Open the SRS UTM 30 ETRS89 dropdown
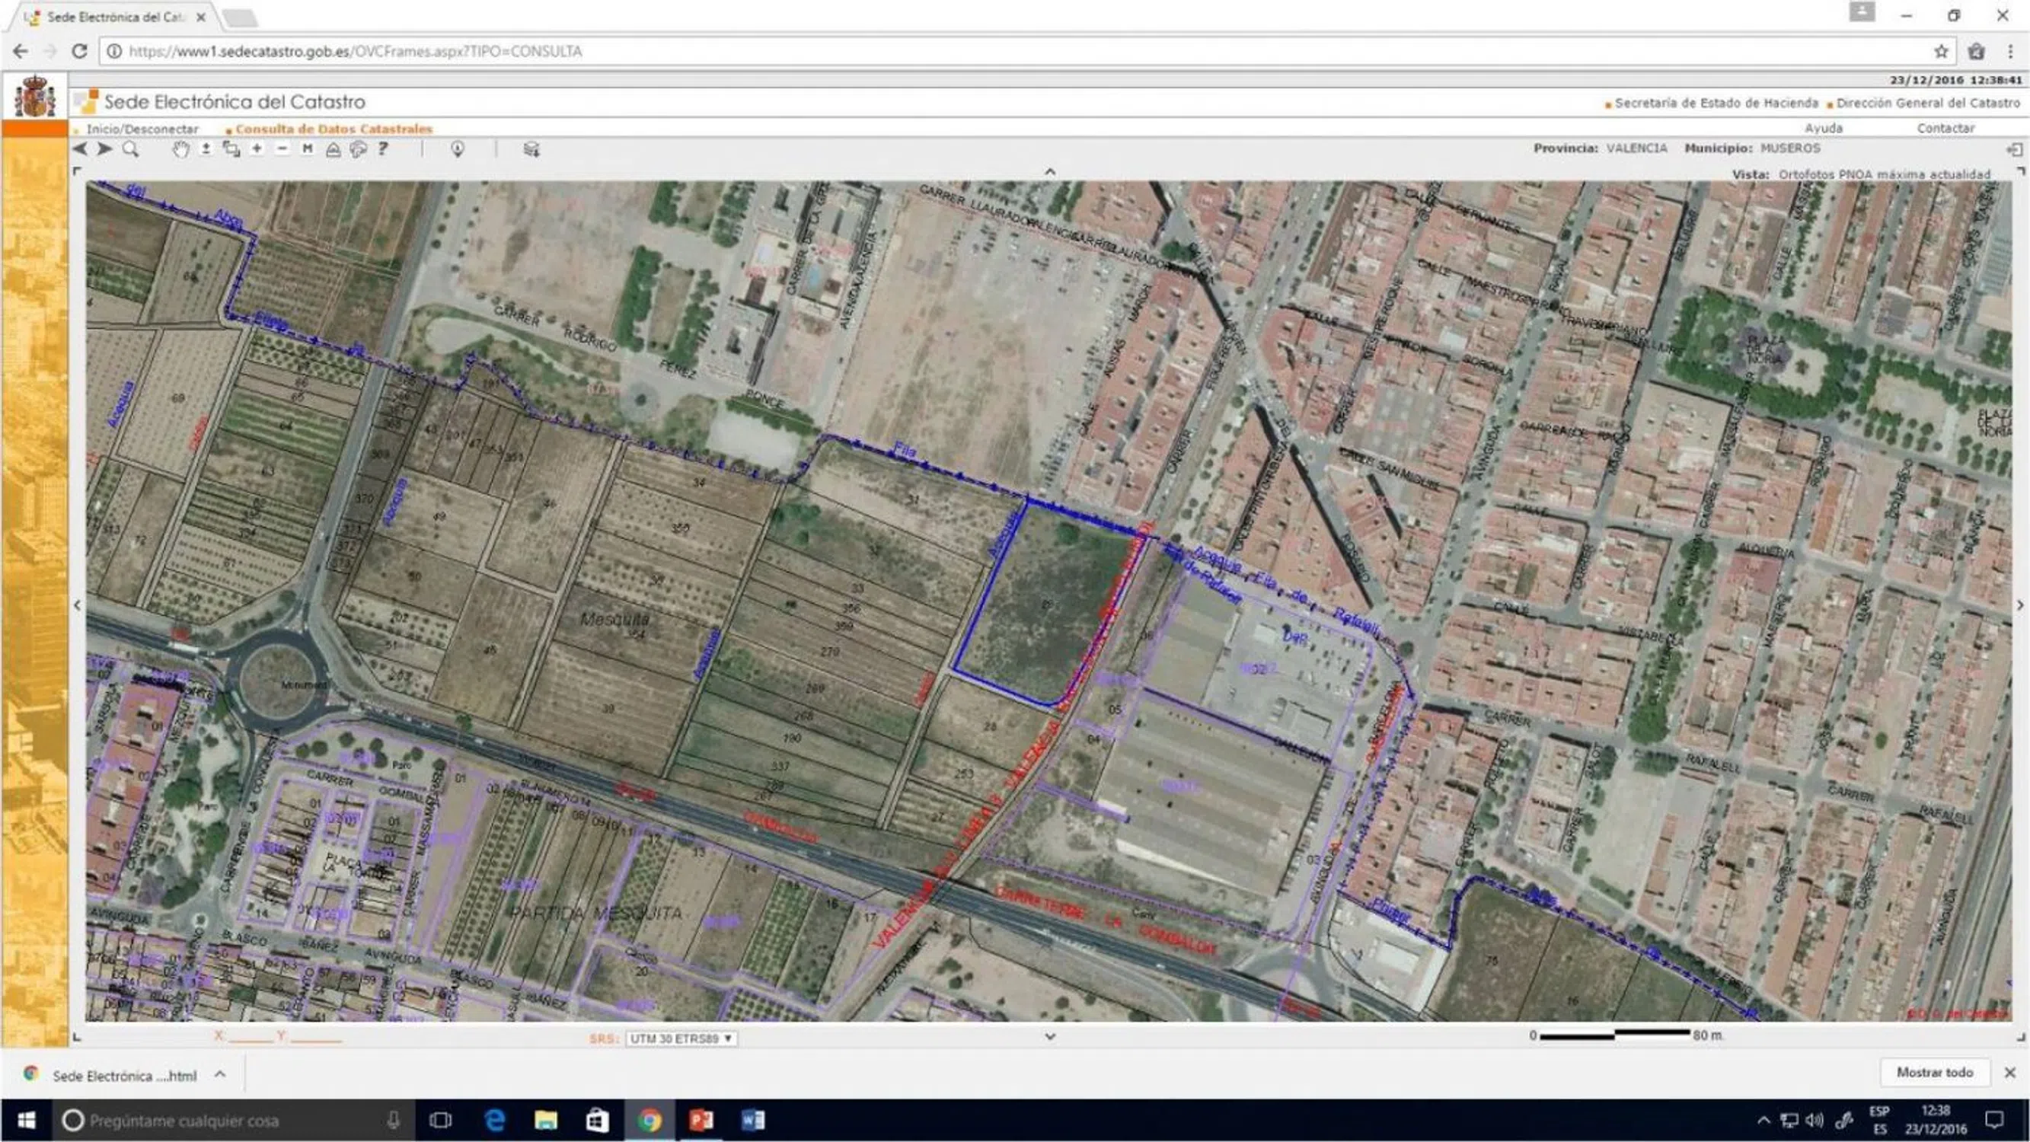2030x1142 pixels. click(681, 1038)
